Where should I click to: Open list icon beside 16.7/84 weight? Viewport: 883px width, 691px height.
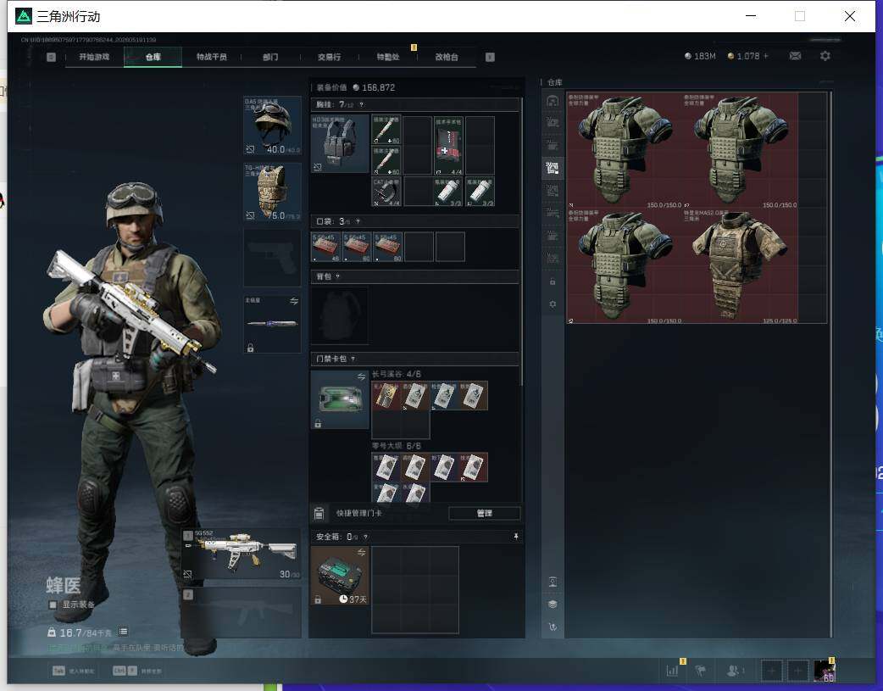click(124, 632)
